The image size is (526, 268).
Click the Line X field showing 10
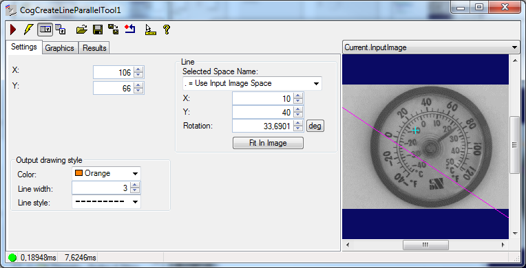pos(263,98)
